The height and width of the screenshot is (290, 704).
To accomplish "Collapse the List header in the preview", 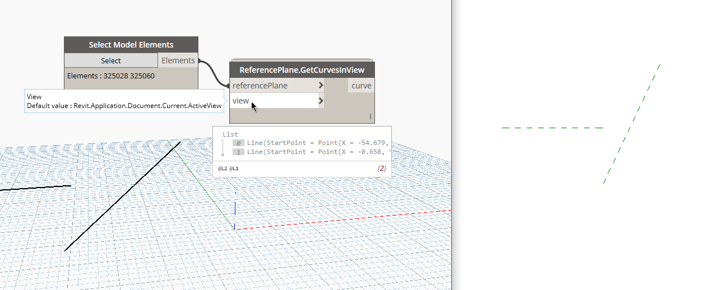I will coord(230,134).
